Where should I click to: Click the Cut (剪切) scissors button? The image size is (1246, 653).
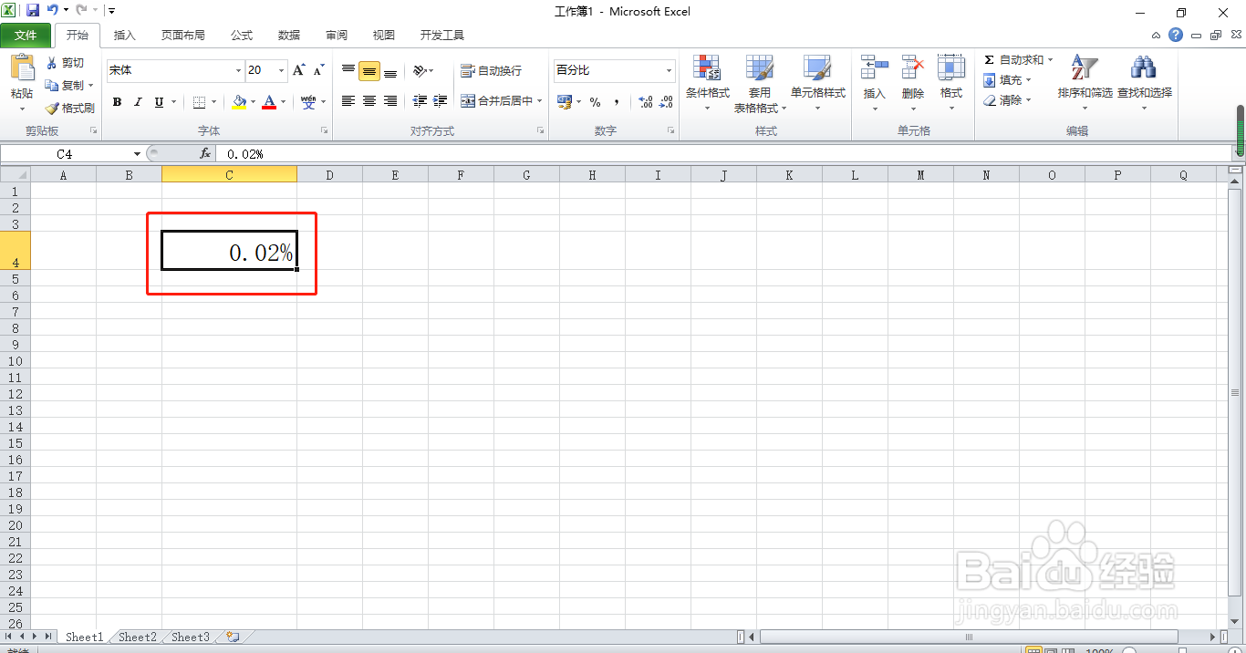64,63
